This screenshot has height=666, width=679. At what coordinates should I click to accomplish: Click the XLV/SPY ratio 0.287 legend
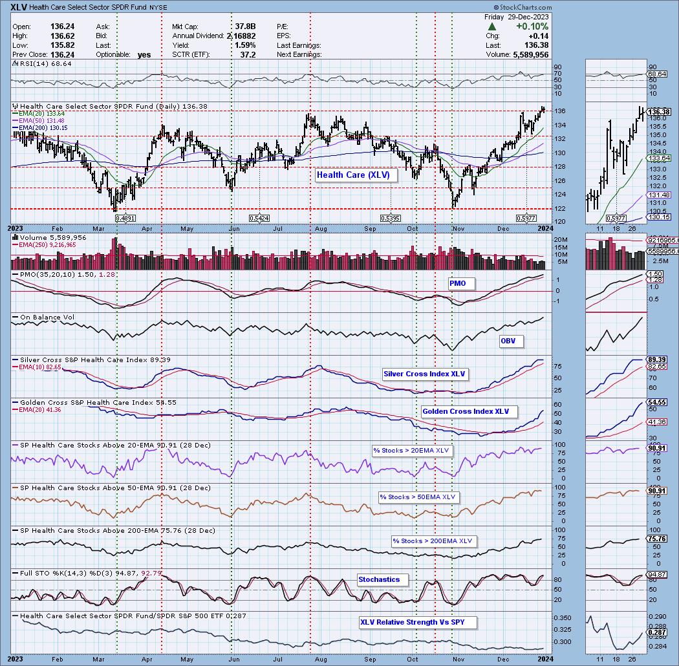[129, 616]
